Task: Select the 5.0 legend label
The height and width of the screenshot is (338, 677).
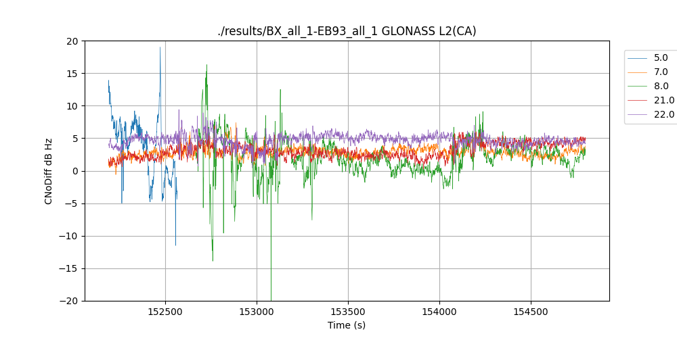Action: (661, 58)
